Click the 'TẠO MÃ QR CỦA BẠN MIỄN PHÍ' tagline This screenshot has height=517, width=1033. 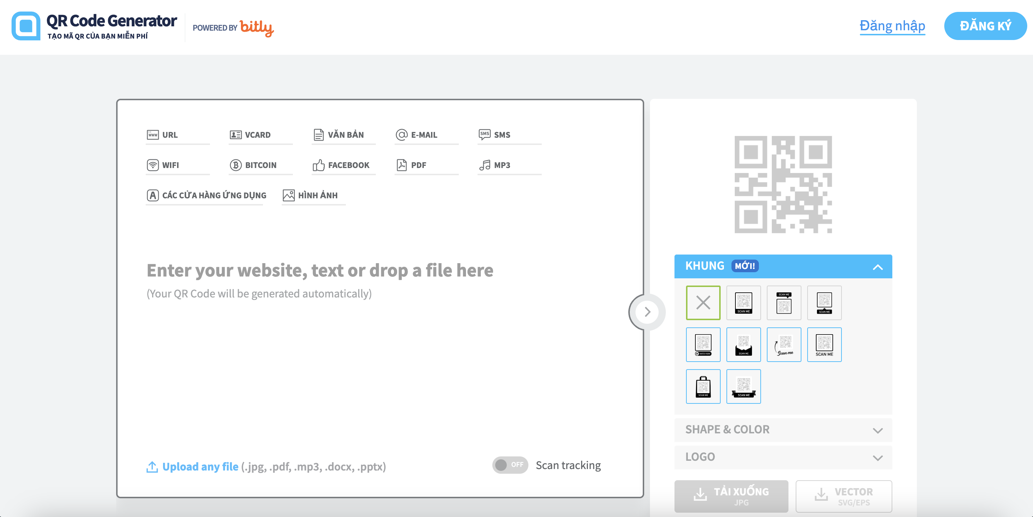97,36
